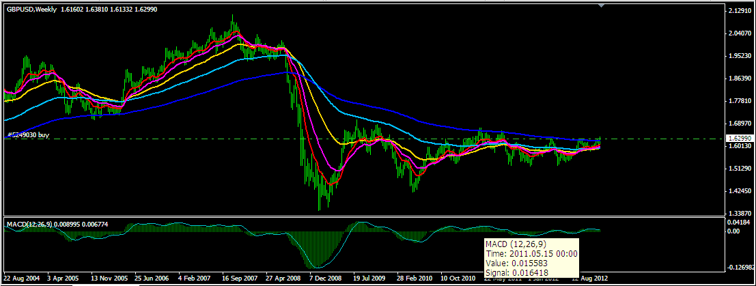Select the #5249030 buy order label

29,134
